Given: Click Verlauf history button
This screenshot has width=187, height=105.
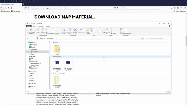Looking at the screenshot, I should [x=114, y=33].
